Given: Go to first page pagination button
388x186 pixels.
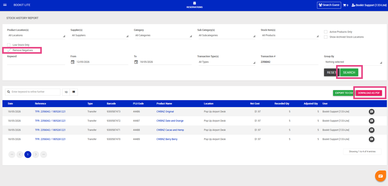Looking at the screenshot, I should 12,154.
